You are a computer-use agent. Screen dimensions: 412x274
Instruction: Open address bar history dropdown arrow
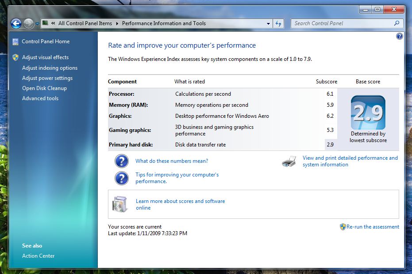pos(268,23)
